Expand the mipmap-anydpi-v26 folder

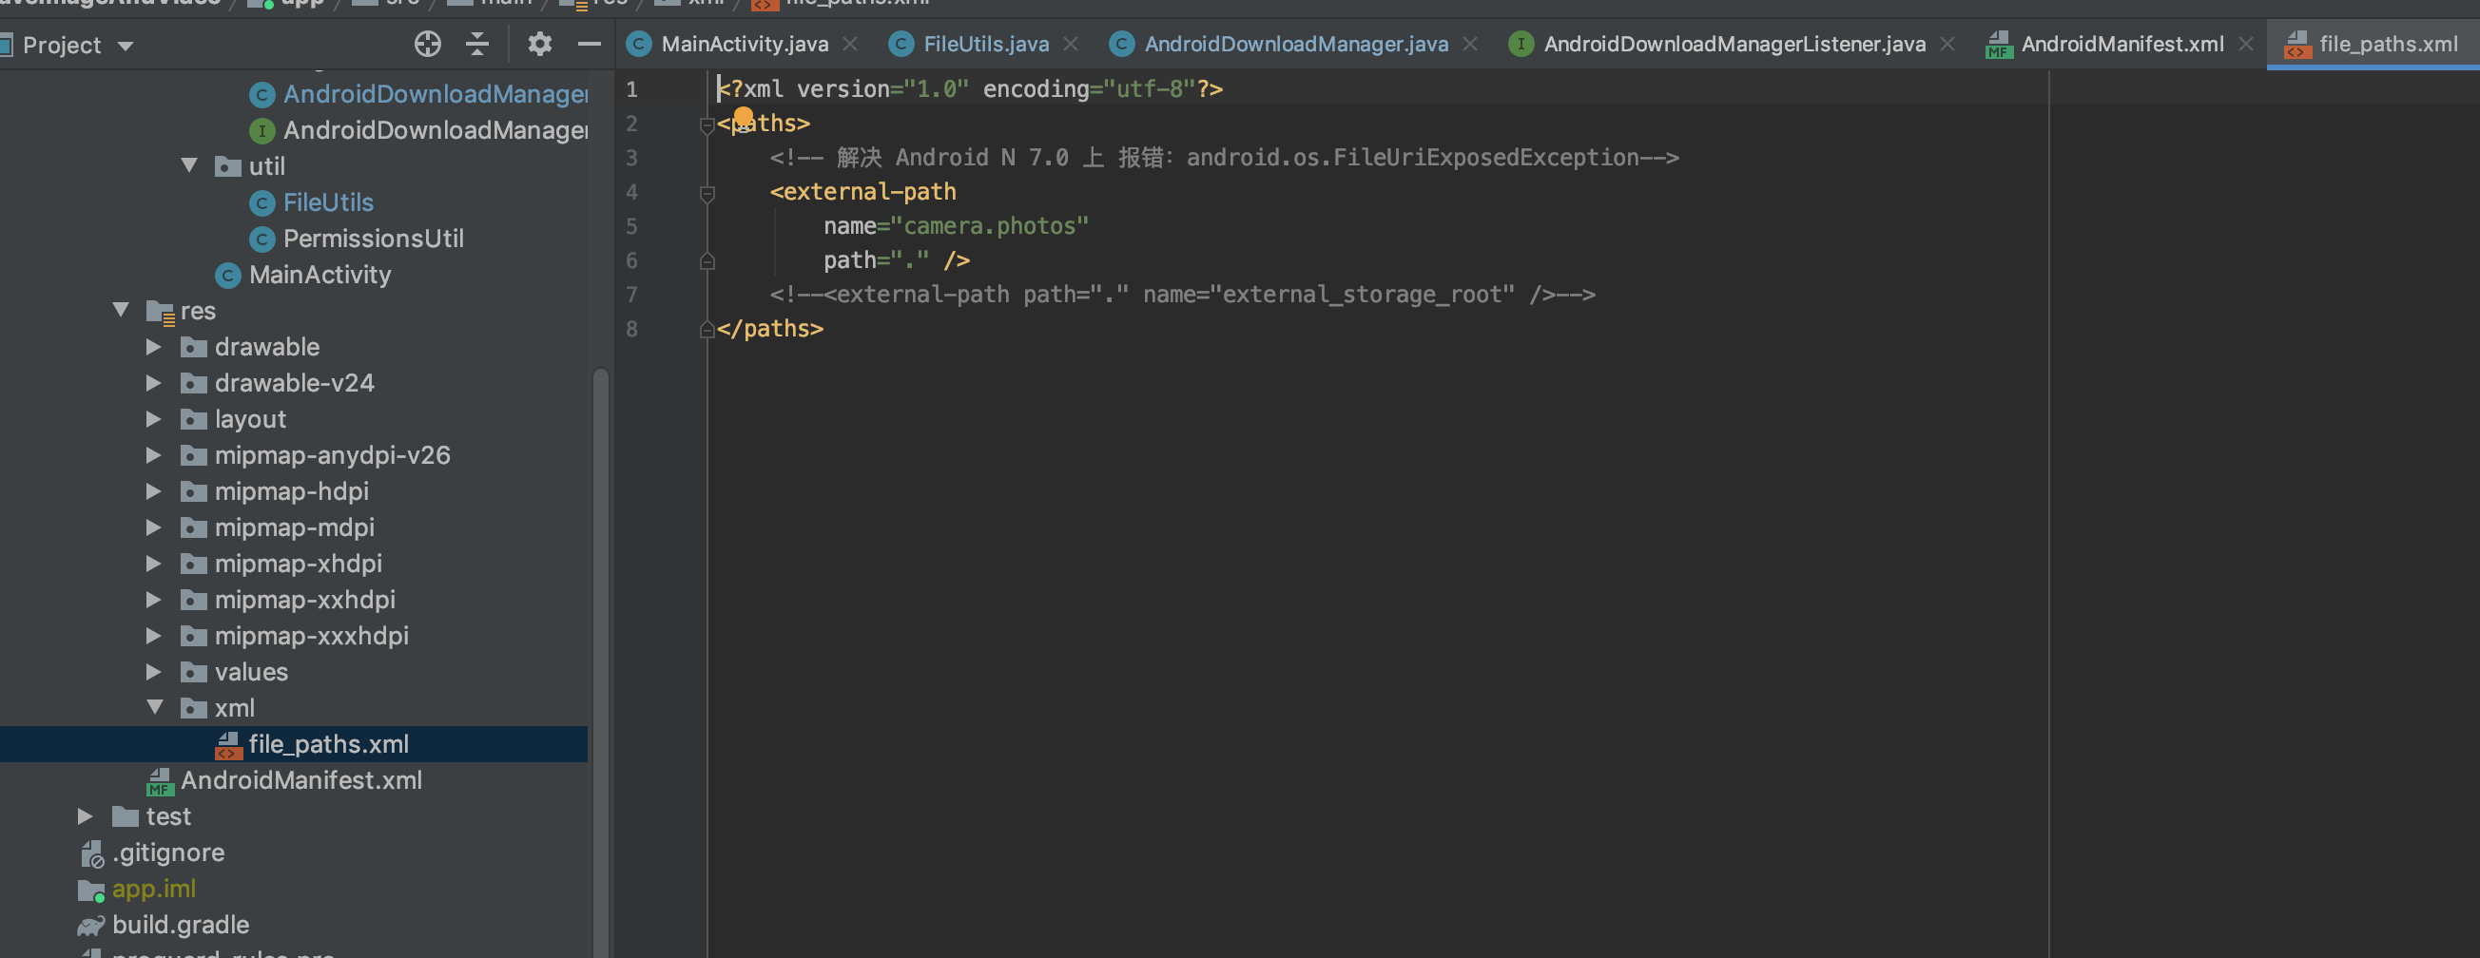point(154,455)
